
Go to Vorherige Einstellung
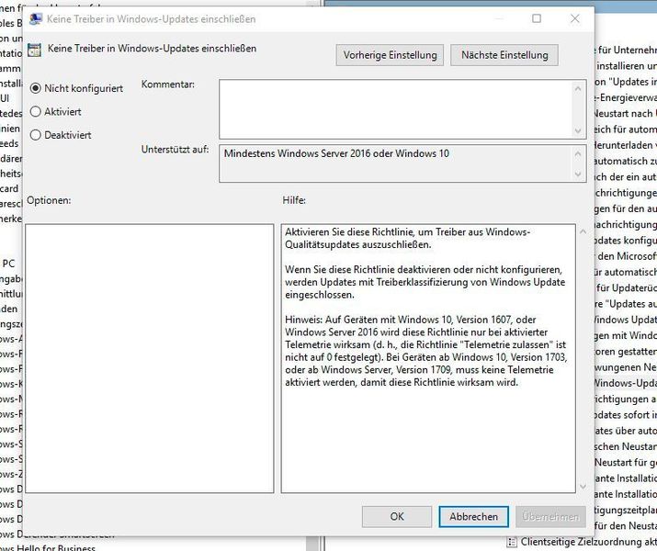(x=390, y=55)
